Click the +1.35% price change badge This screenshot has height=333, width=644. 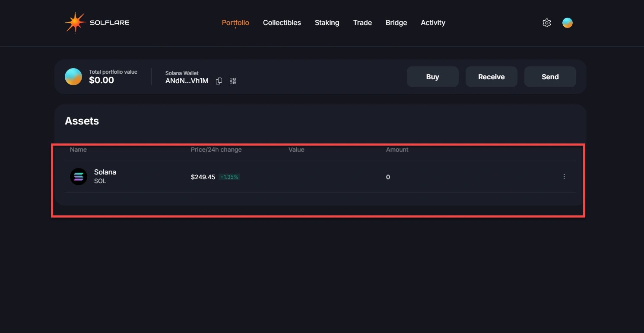(x=229, y=177)
